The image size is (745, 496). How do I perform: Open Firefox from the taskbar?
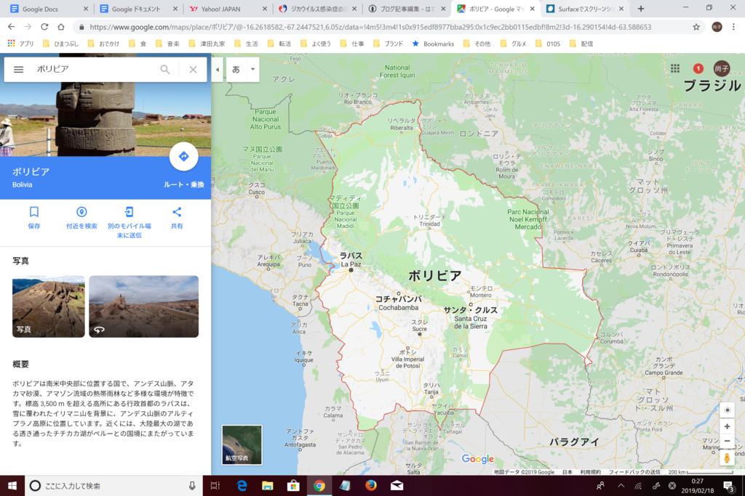(x=370, y=486)
